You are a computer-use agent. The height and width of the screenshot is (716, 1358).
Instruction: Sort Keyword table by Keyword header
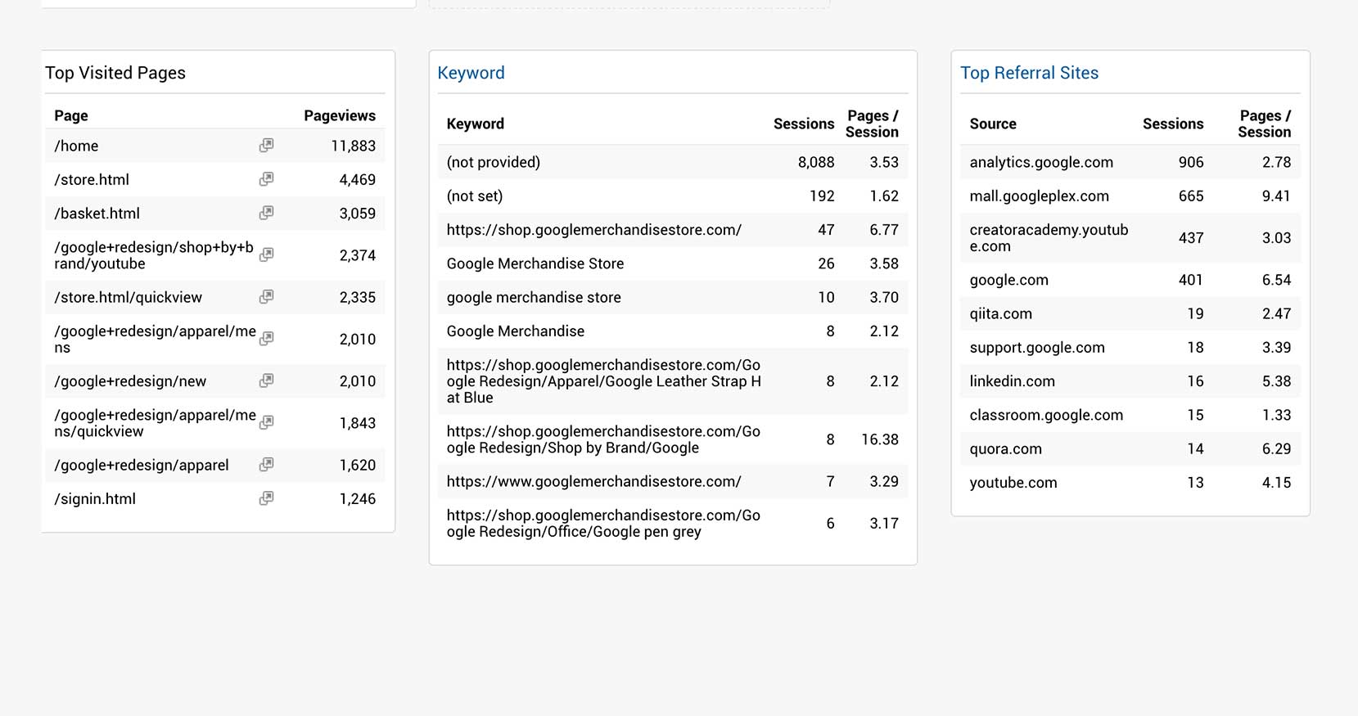(x=475, y=124)
